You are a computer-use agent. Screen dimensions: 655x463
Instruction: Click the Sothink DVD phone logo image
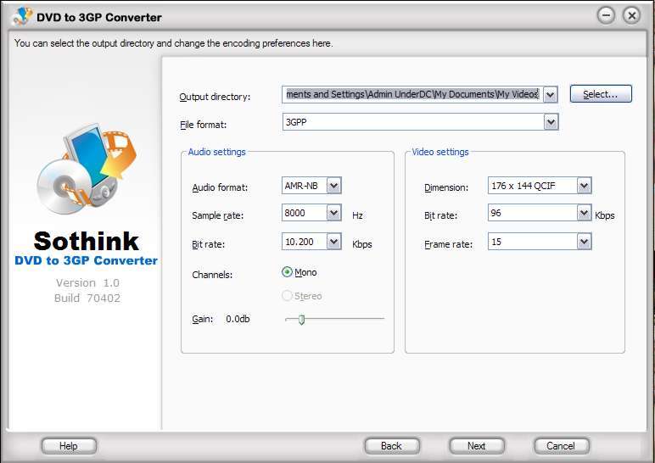[x=87, y=169]
